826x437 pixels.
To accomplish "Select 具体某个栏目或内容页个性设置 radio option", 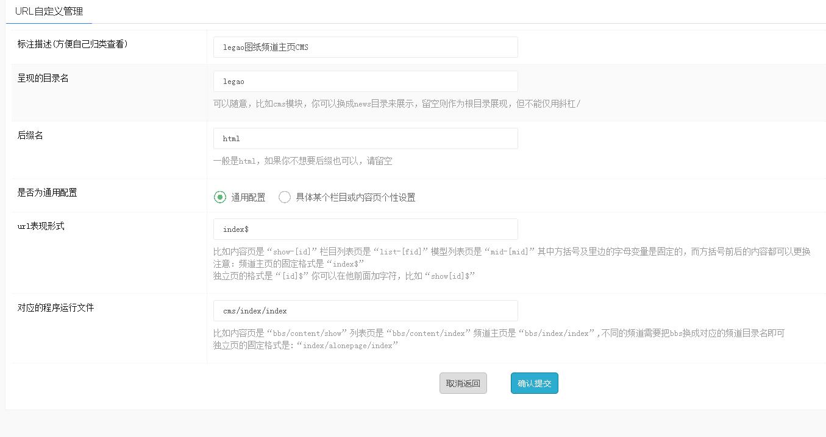I will tap(285, 197).
